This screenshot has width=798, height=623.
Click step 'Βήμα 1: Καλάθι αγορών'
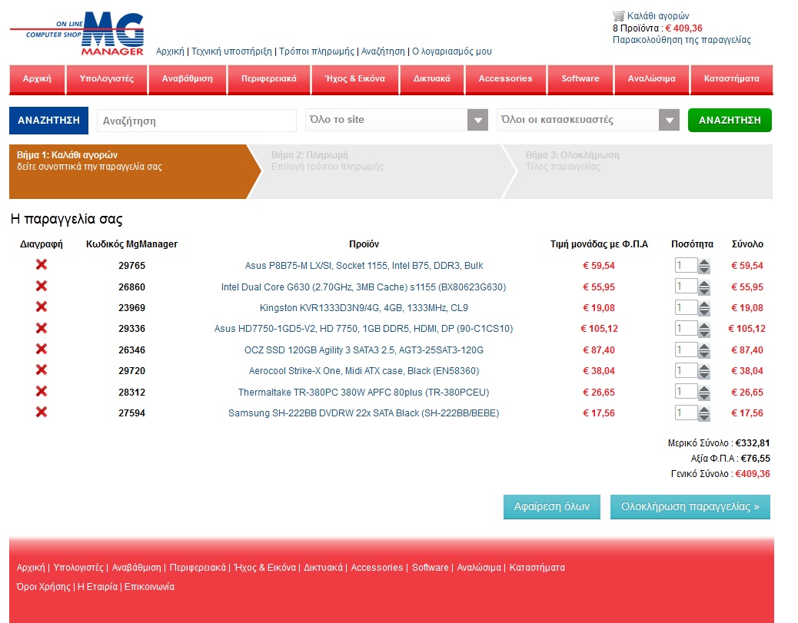(135, 171)
